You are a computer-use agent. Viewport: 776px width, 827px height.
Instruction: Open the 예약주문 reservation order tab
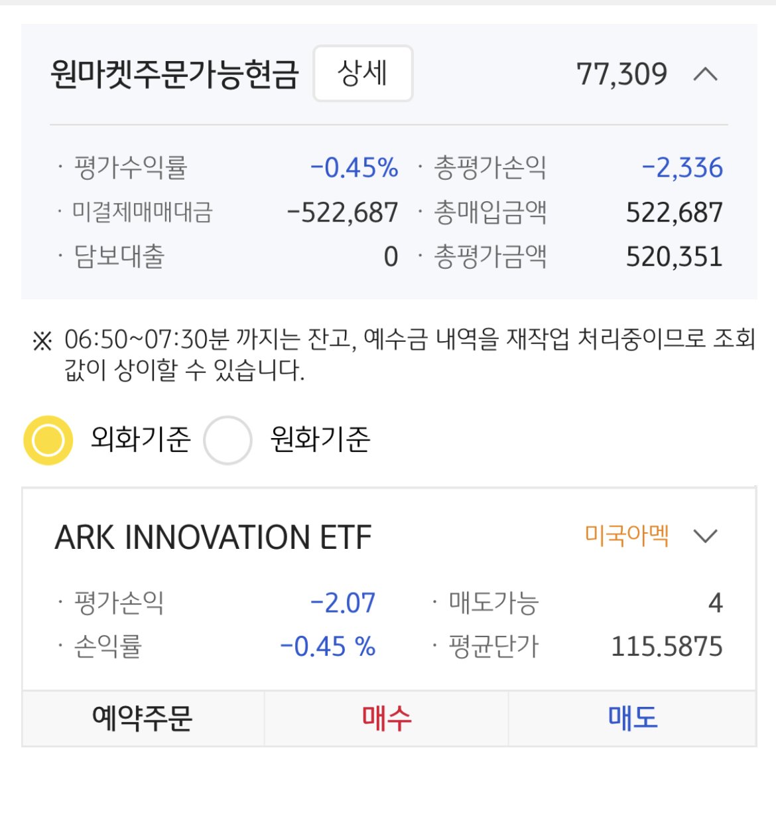[143, 718]
